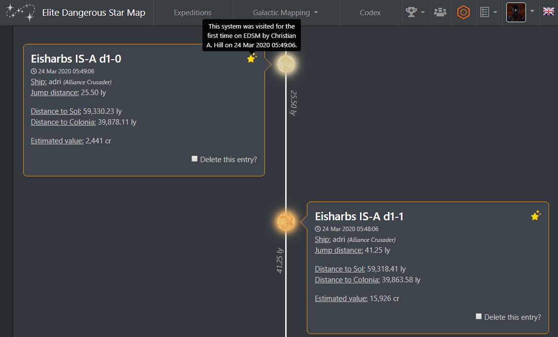Click Estimated value label for 2,441 cr
Image resolution: width=558 pixels, height=337 pixels.
coord(57,141)
